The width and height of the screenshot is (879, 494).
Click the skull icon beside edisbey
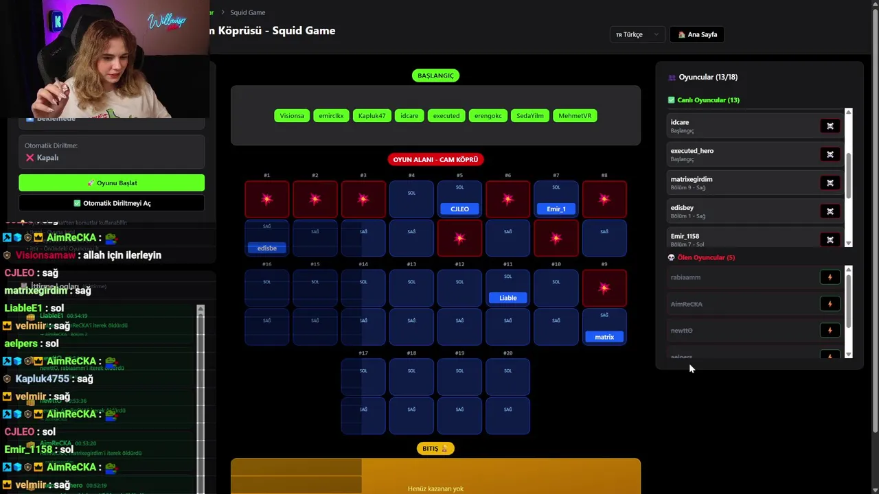[x=830, y=211]
